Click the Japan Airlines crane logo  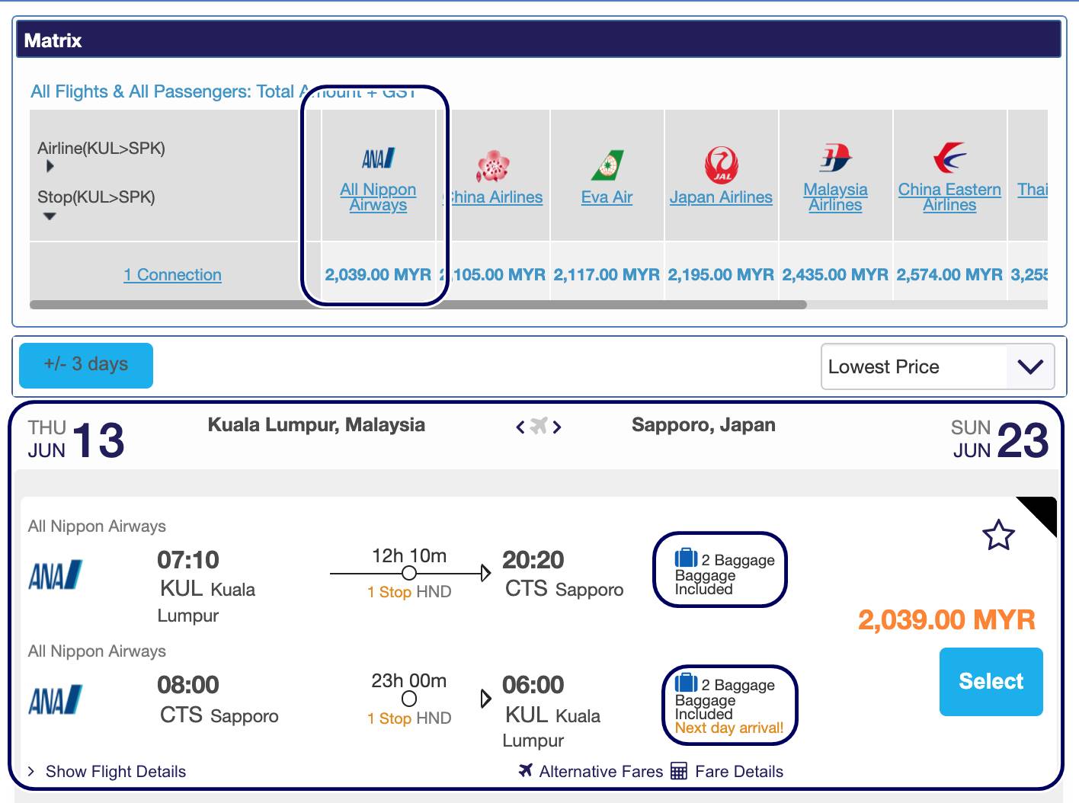pos(721,165)
